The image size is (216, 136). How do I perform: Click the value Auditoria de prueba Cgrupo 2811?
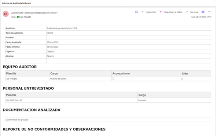pyautogui.click(x=62, y=28)
